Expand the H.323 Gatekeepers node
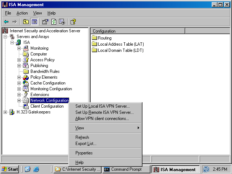The image size is (232, 174). tap(5, 112)
